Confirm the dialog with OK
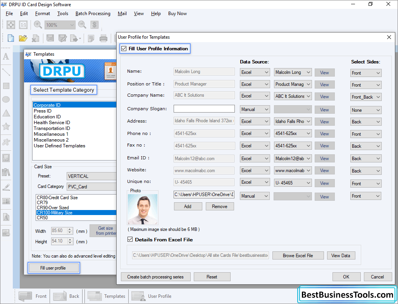 [346, 277]
